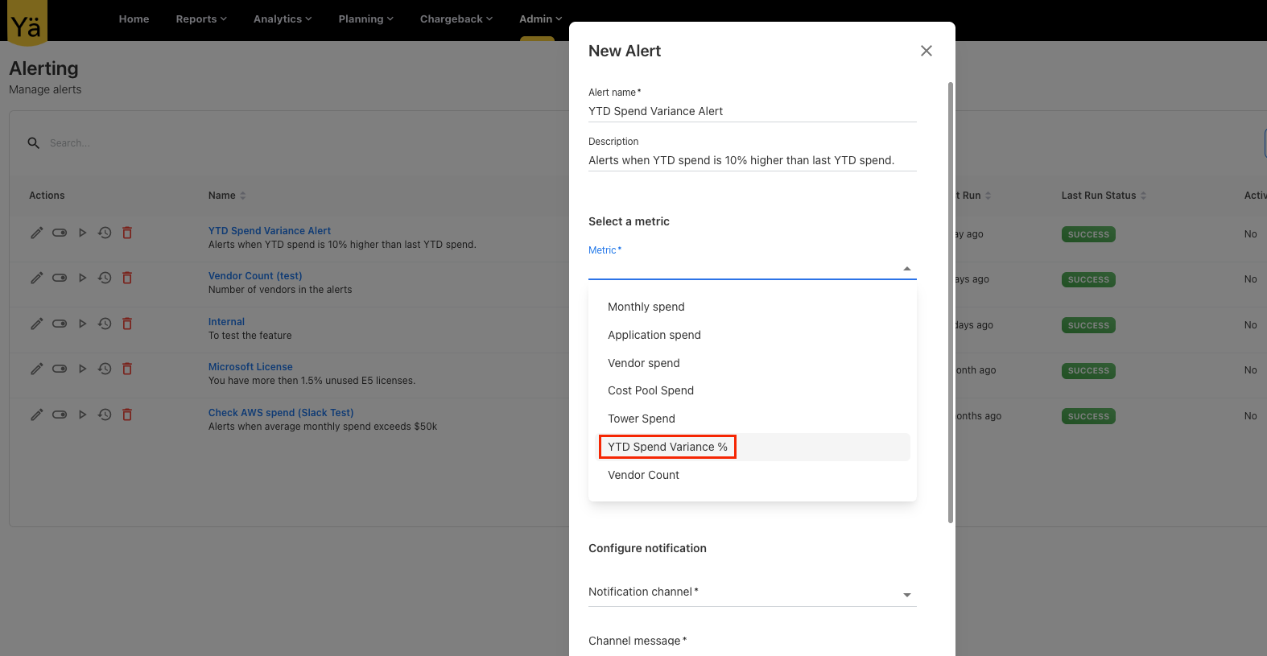Delete the Check AWS spend alert
Image resolution: width=1267 pixels, height=656 pixels.
127,415
